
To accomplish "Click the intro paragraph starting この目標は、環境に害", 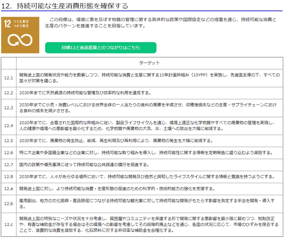I will (x=161, y=23).
